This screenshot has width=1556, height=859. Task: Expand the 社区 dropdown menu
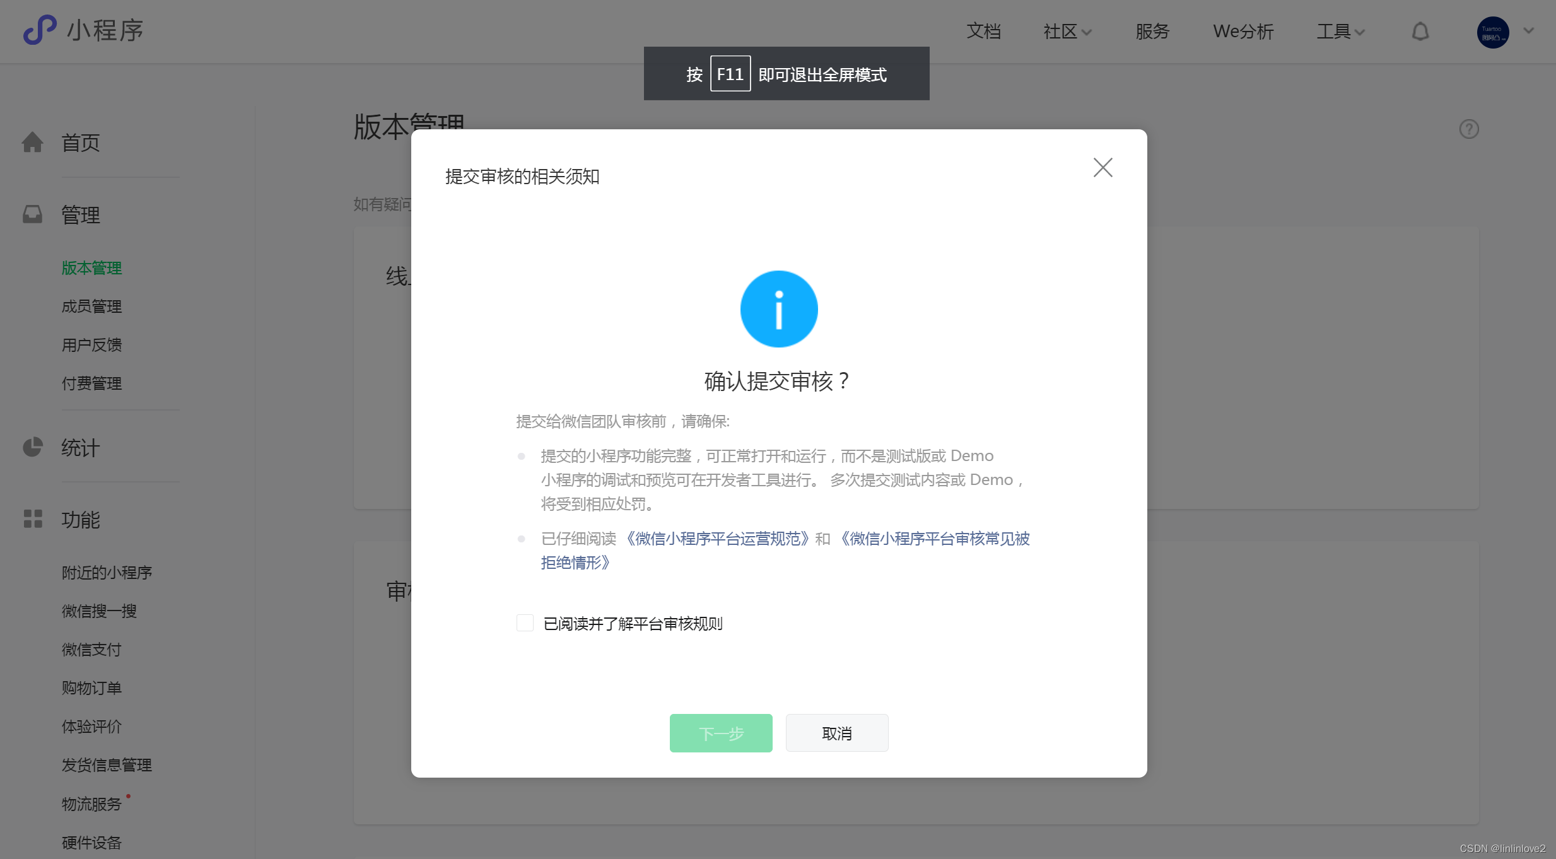coord(1067,32)
